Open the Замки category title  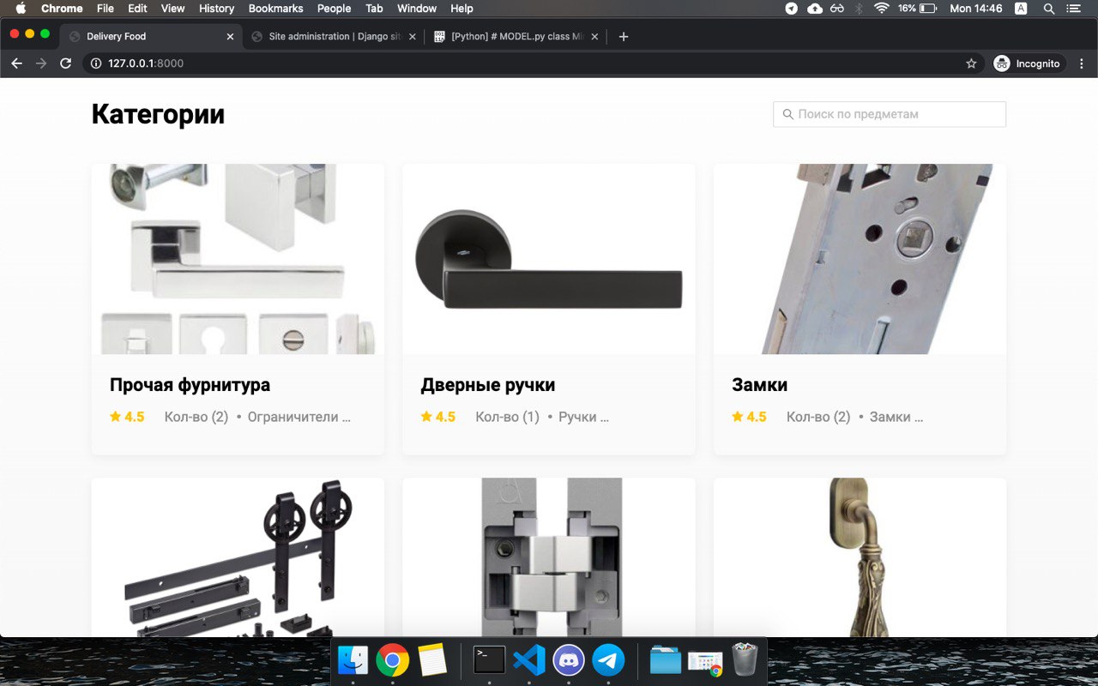click(x=760, y=385)
